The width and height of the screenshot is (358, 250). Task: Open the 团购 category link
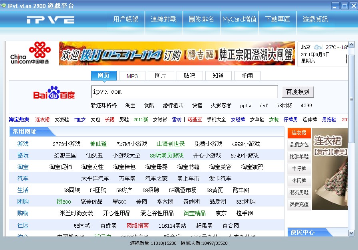23,202
